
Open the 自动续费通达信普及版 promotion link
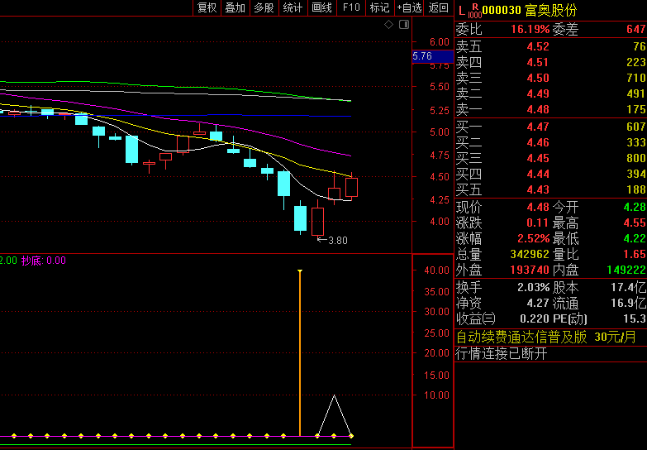click(x=547, y=337)
